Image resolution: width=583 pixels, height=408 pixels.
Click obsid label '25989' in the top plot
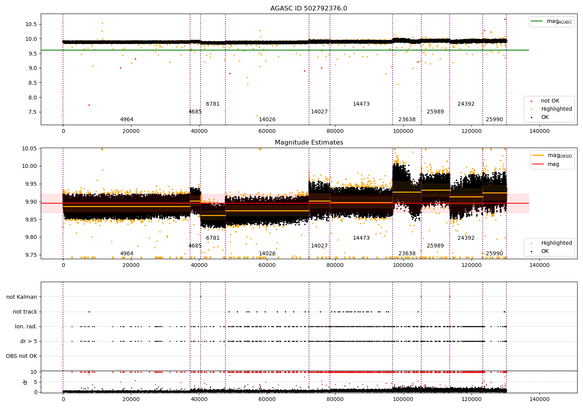coord(435,112)
